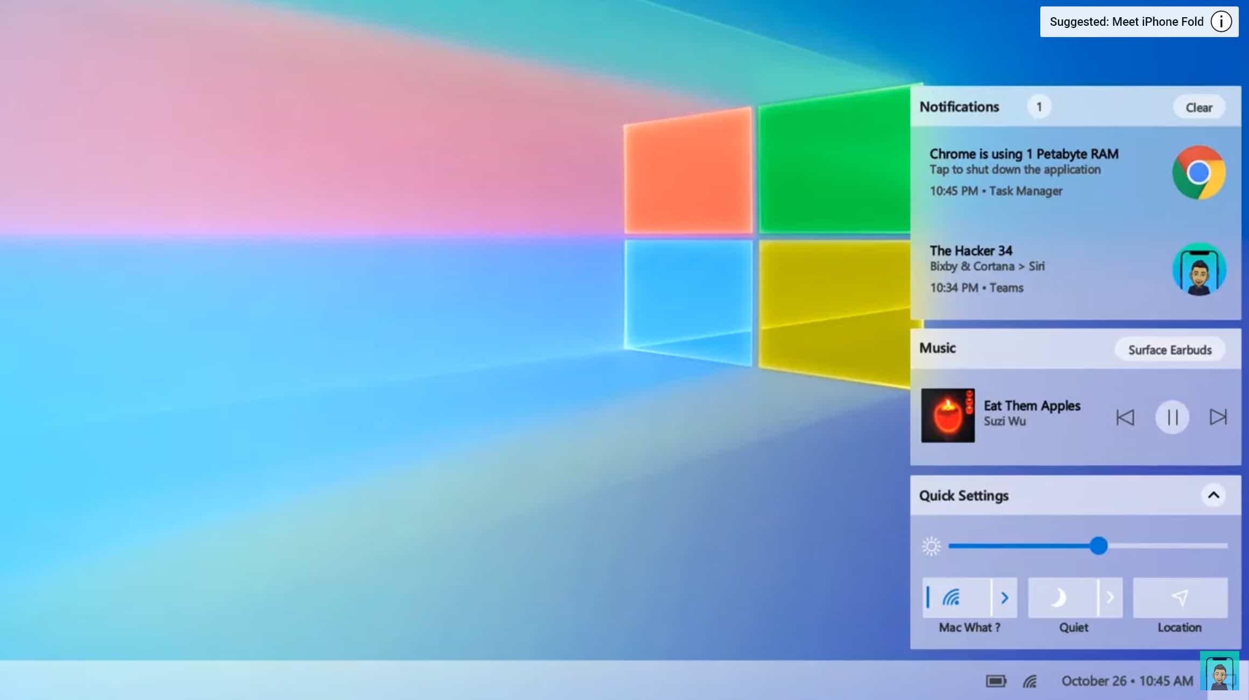Select the Surface Earbuds output button
Screen dimensions: 1249x700
1170,350
